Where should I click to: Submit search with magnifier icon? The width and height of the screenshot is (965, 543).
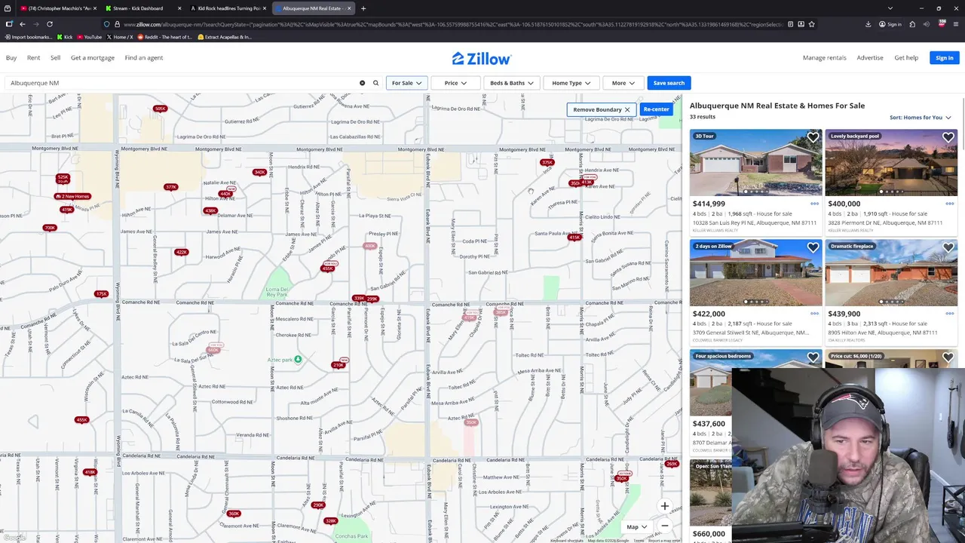[375, 83]
